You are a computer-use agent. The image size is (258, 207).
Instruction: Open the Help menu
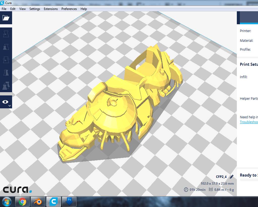(84, 9)
